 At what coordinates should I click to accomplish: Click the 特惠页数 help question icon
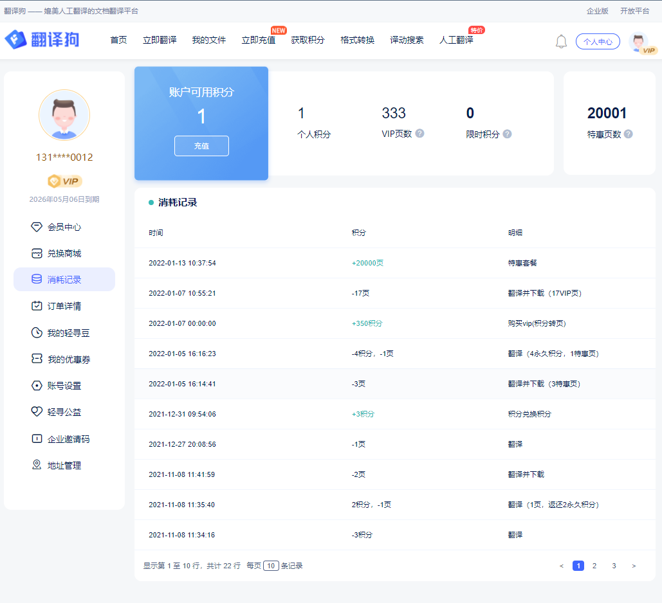pos(628,134)
